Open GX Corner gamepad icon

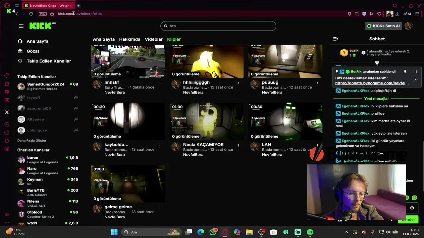point(17,6)
